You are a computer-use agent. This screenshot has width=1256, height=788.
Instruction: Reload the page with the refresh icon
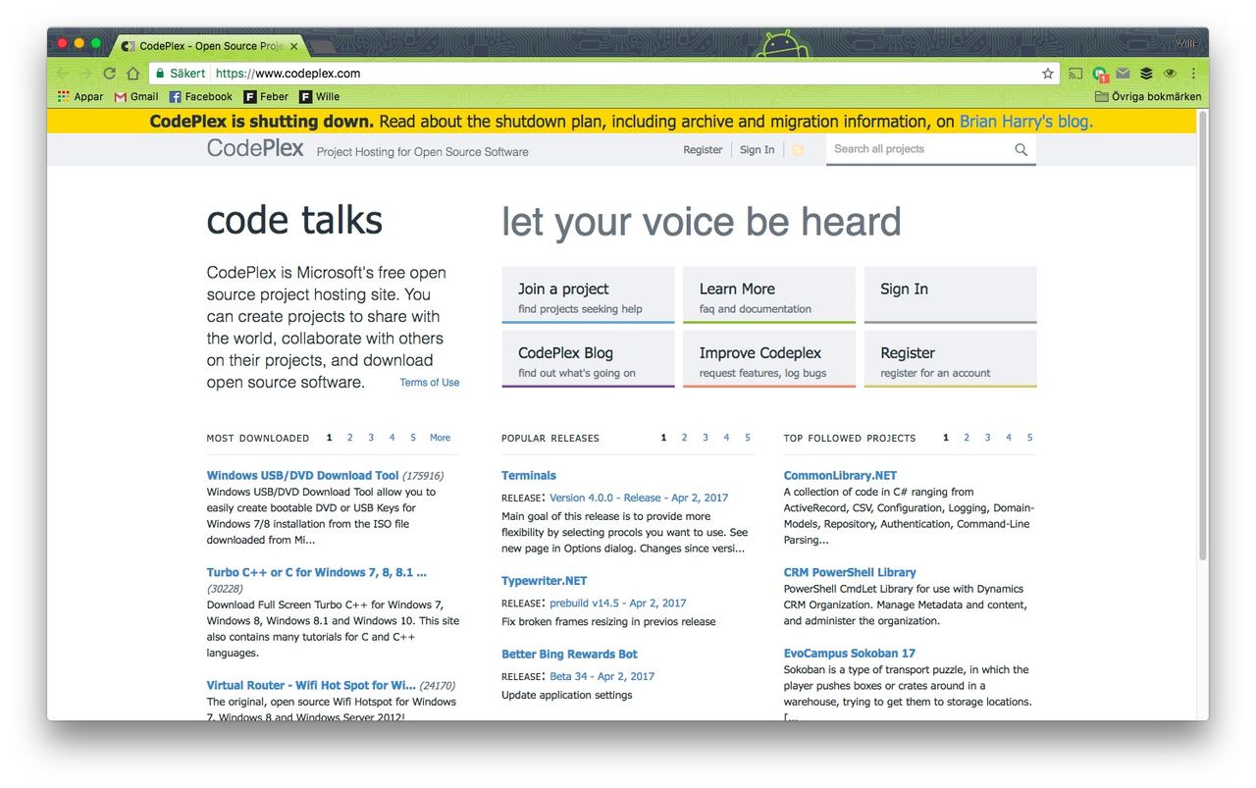109,74
